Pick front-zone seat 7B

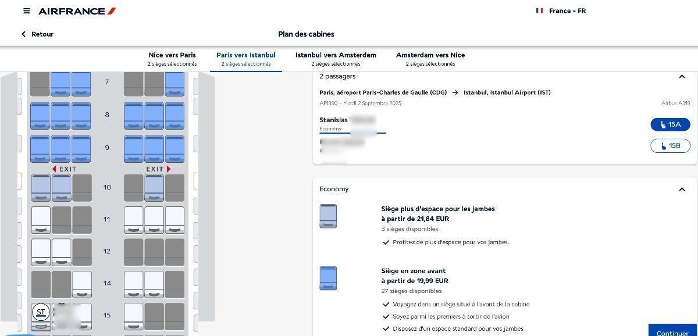pos(61,84)
